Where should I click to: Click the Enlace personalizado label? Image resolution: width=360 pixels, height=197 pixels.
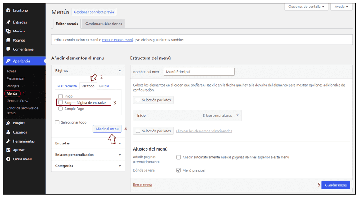(x=217, y=115)
